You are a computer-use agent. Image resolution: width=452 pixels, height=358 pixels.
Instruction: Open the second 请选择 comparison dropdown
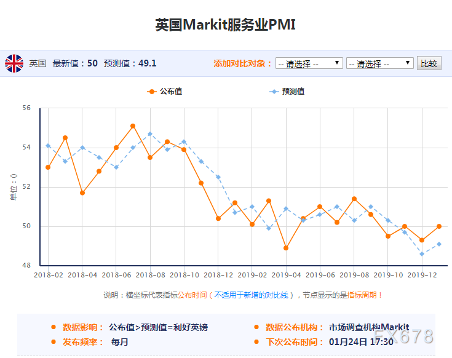click(379, 63)
